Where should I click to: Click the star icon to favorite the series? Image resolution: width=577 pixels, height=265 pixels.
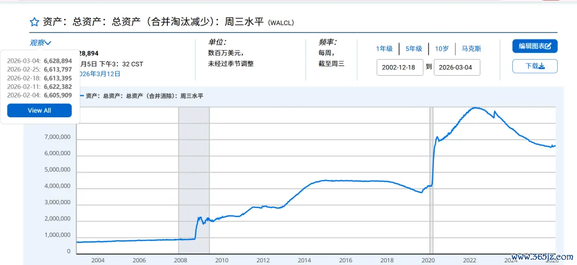point(34,22)
